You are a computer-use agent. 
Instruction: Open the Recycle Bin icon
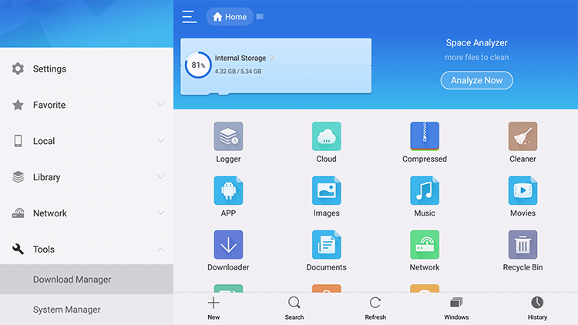click(523, 245)
